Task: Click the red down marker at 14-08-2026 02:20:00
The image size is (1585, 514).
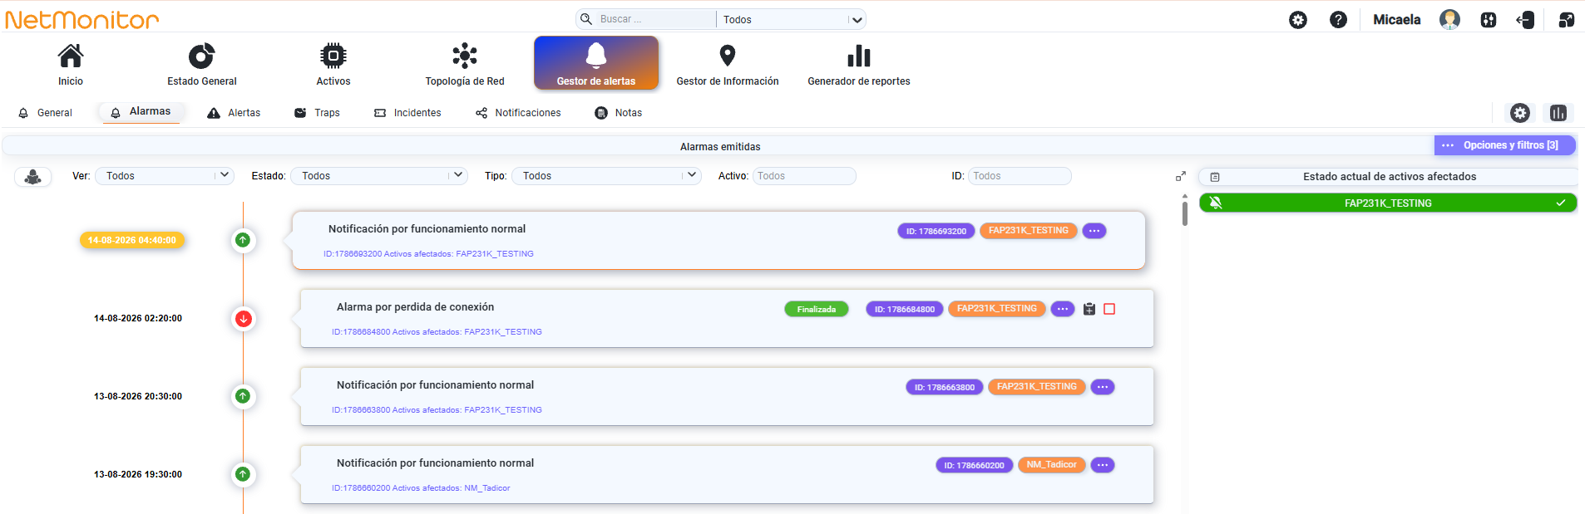Action: point(243,319)
